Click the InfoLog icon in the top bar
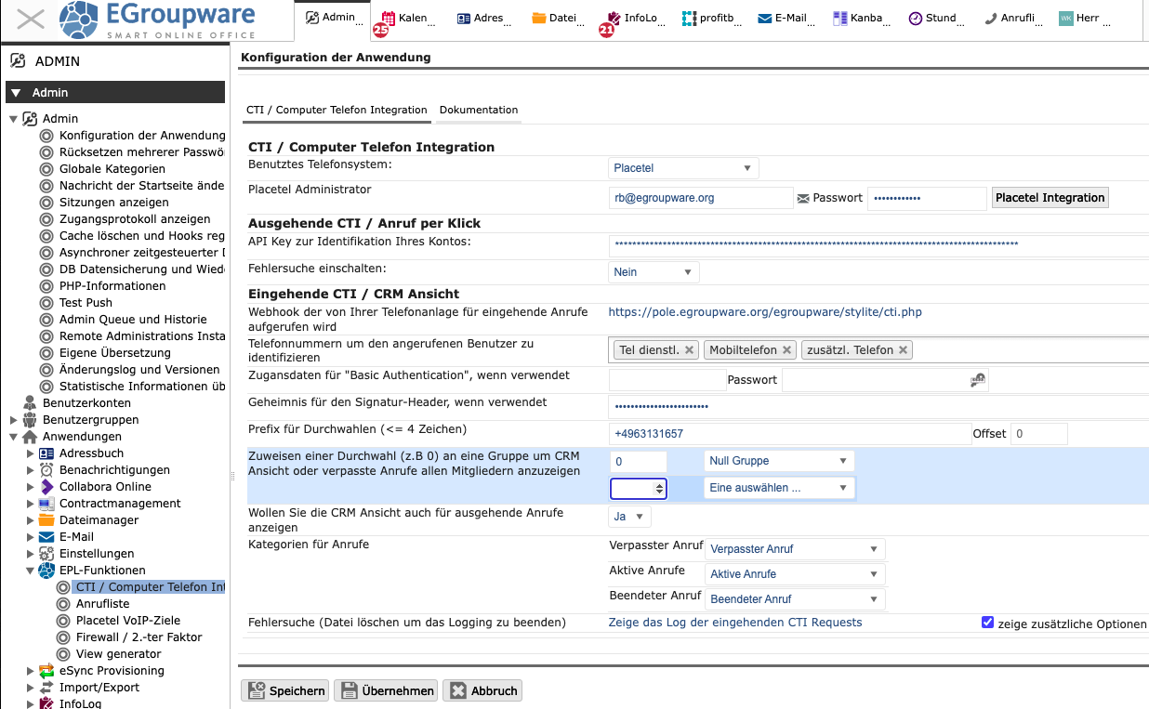Screen dimensions: 1149x709 614,18
